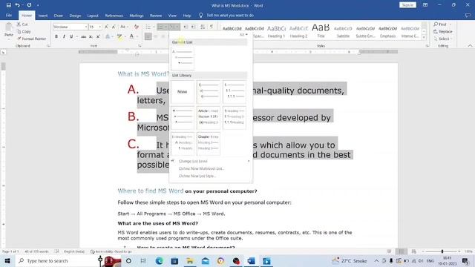Toggle Italic formatting
This screenshot has width=475, height=267.
tap(64, 36)
